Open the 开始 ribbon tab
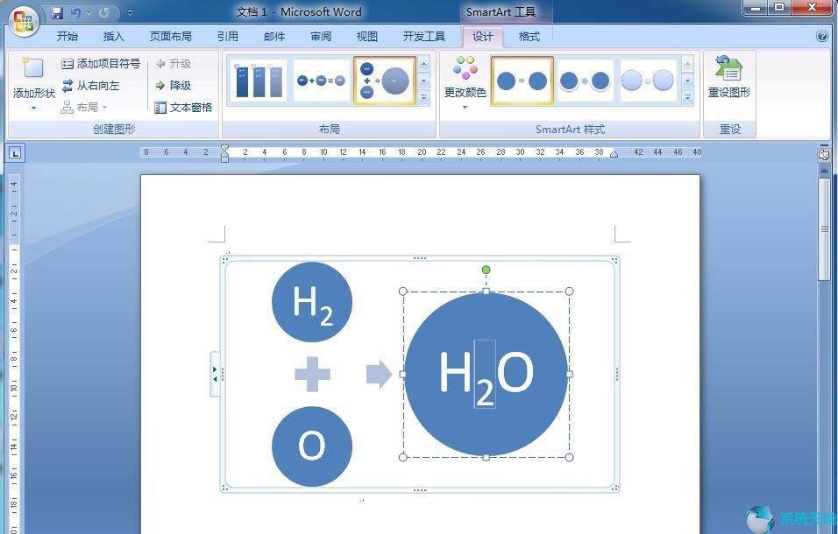 point(67,36)
